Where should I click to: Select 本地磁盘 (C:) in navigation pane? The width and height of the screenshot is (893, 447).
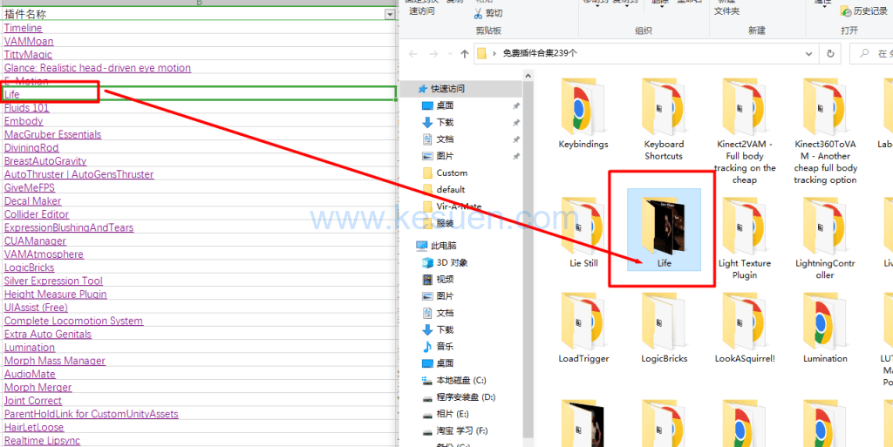(x=460, y=380)
